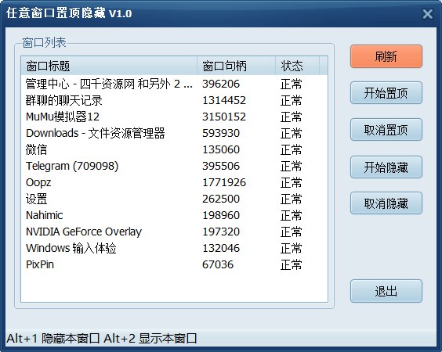Viewport: 442px width, 352px height.
Task: Click the 开始隐藏 button
Action: 386,167
